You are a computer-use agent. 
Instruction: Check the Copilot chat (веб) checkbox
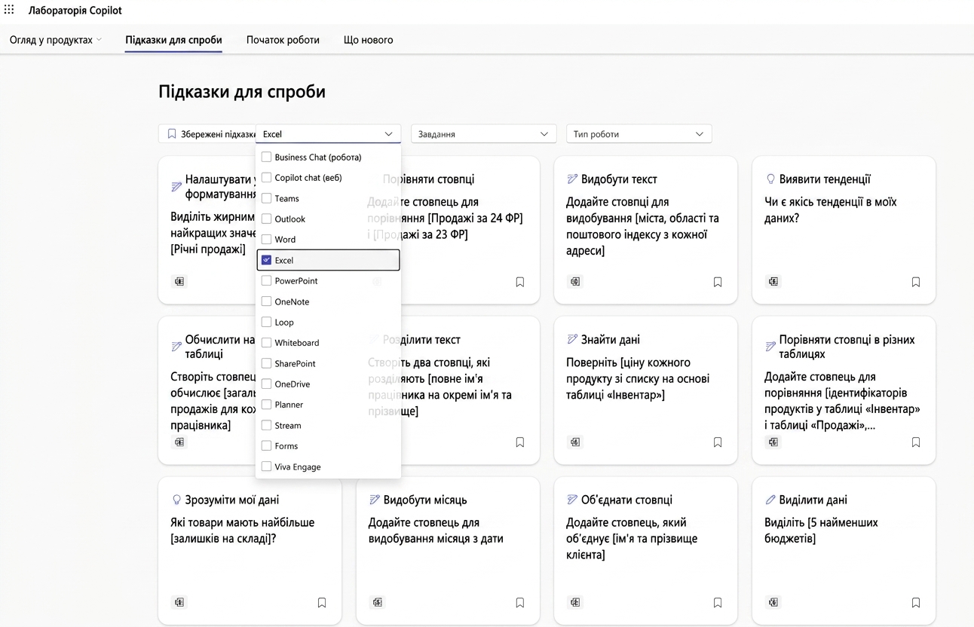[266, 178]
